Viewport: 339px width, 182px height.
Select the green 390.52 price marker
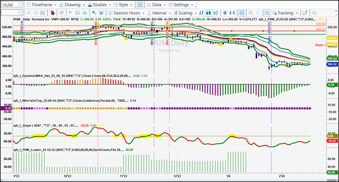tap(332, 58)
